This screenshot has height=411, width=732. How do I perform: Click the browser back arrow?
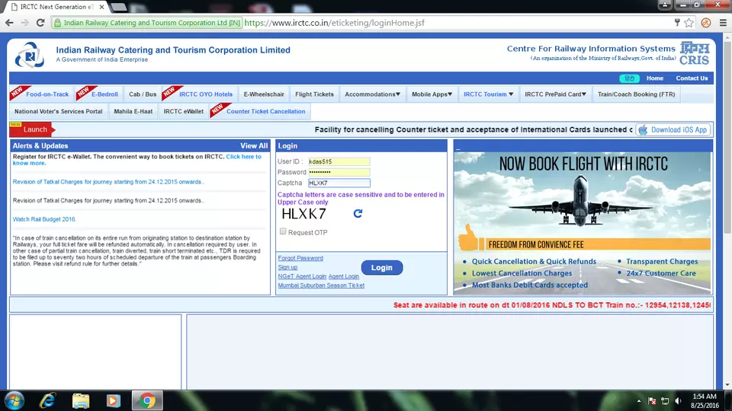[9, 22]
